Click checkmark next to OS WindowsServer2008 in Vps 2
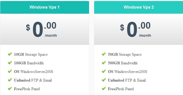 (x=104, y=71)
